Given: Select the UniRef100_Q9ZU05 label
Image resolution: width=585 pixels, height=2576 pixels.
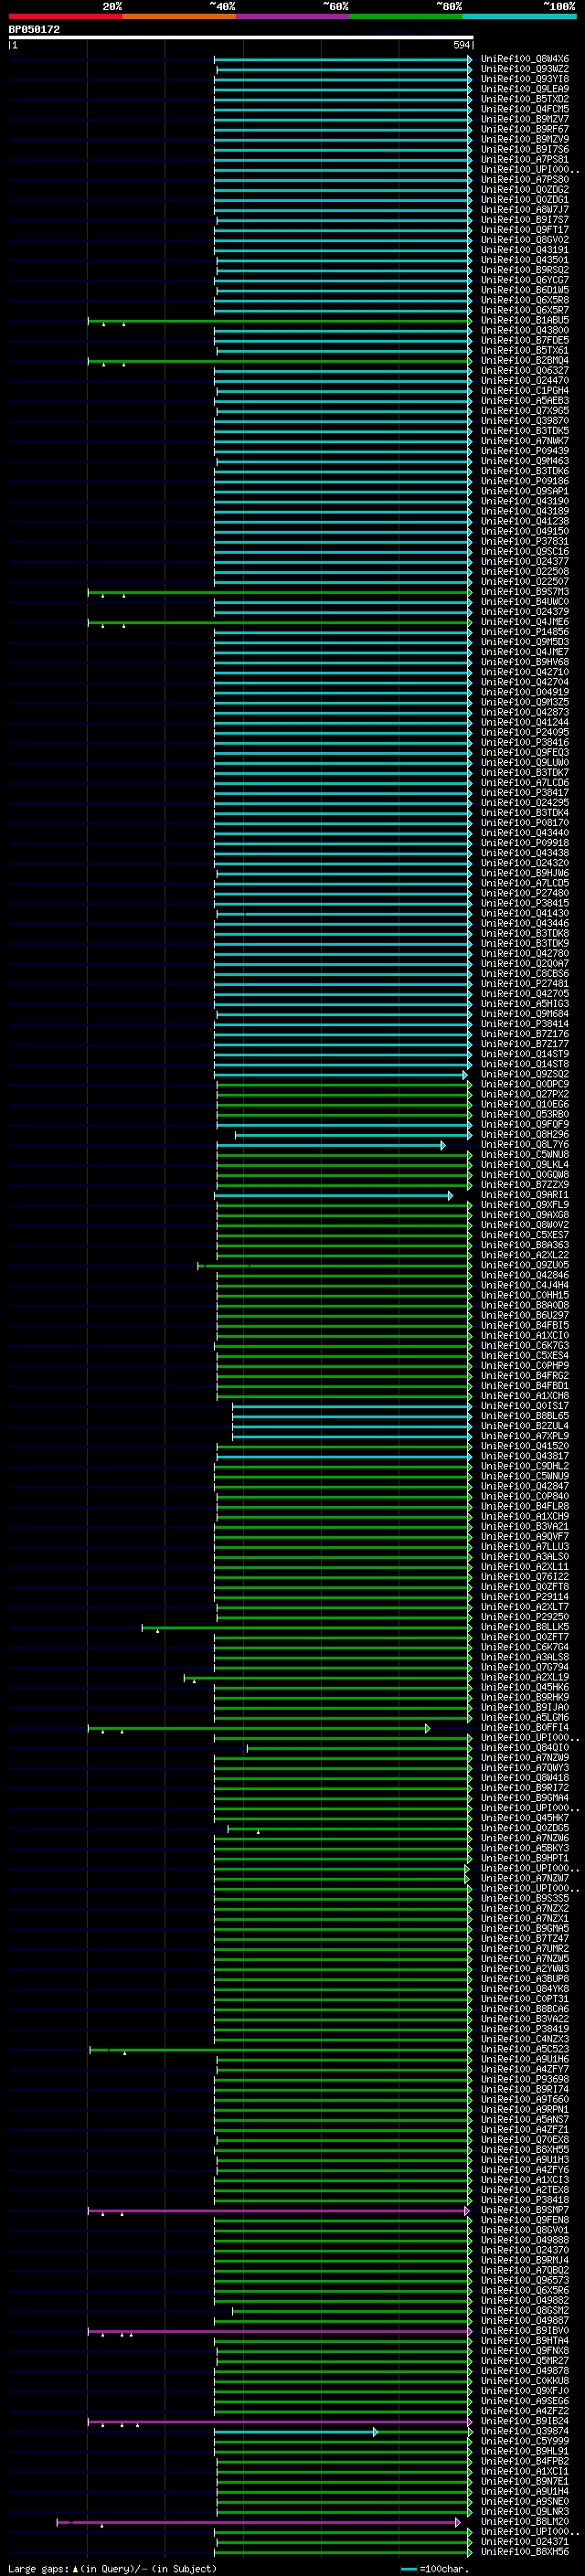Looking at the screenshot, I should tap(525, 1265).
